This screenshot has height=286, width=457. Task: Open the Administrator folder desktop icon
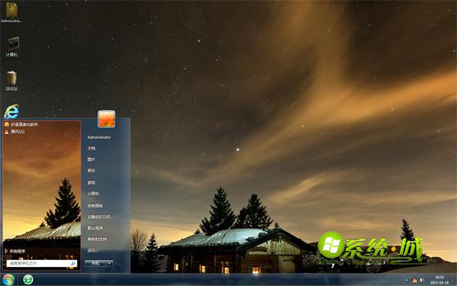coord(11,12)
